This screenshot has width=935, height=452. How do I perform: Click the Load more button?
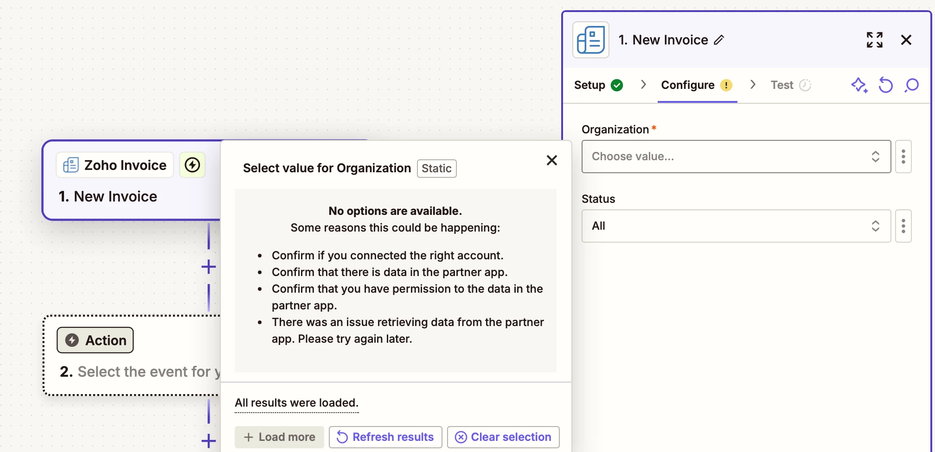click(279, 437)
